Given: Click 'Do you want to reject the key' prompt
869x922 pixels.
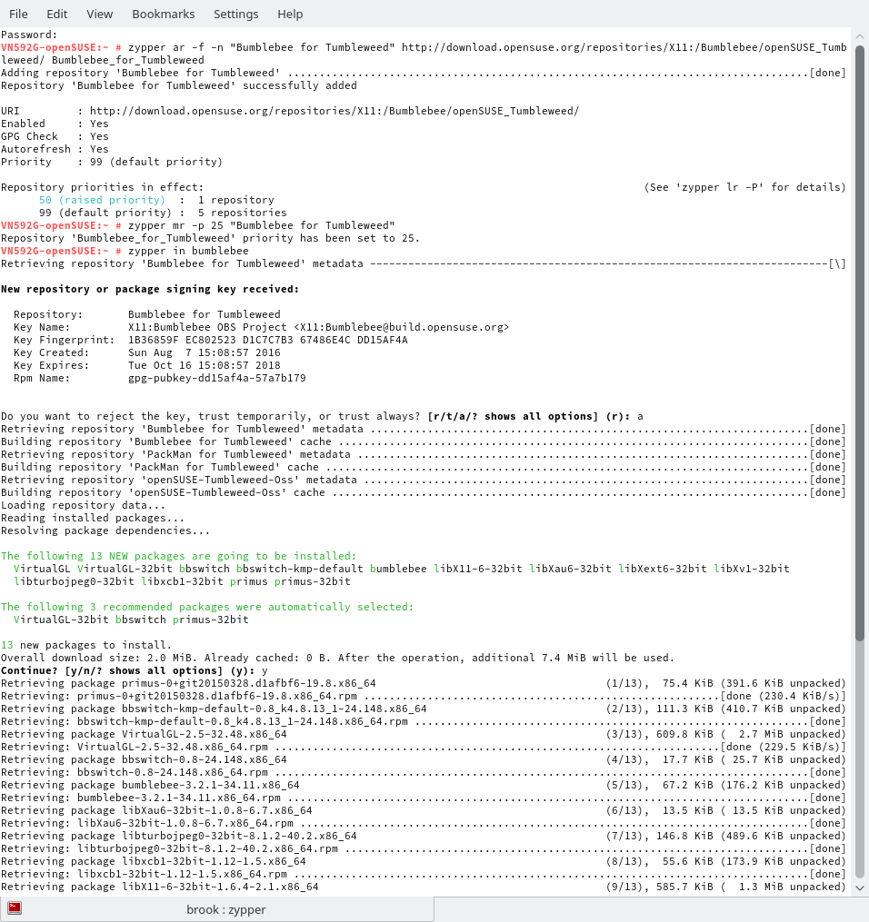Looking at the screenshot, I should tap(322, 416).
